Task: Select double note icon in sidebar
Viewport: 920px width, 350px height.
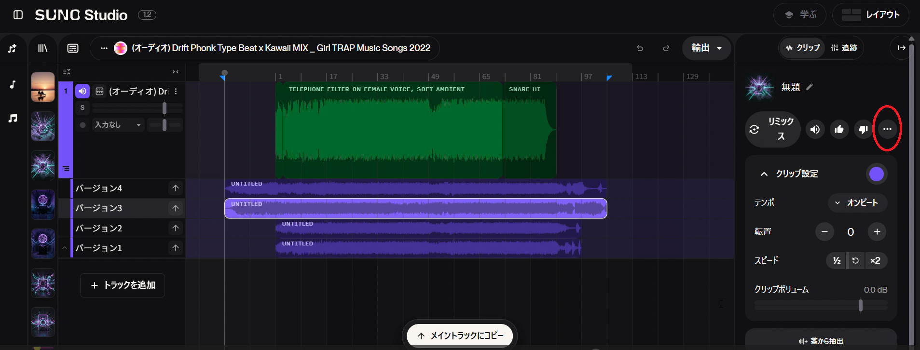Action: pyautogui.click(x=13, y=118)
